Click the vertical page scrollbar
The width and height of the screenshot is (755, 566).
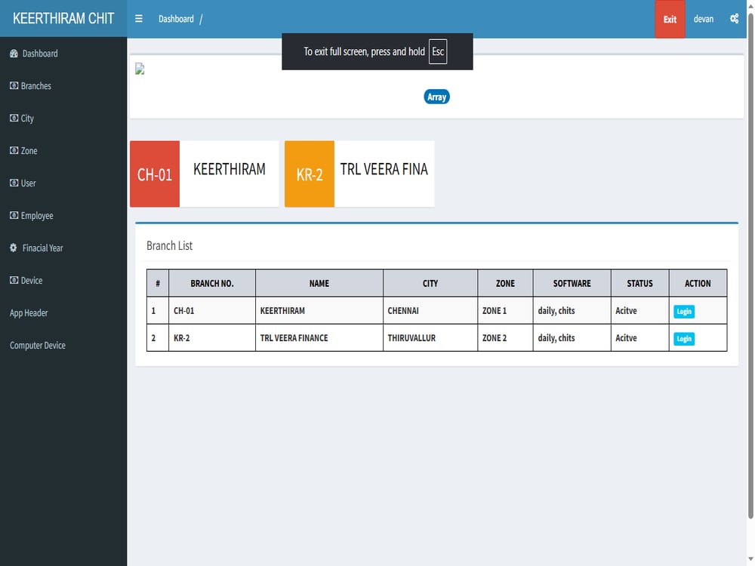[750, 265]
